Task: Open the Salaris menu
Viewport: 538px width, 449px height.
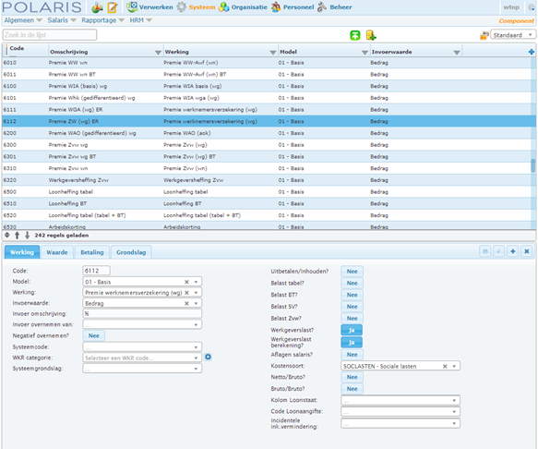Action: click(62, 20)
